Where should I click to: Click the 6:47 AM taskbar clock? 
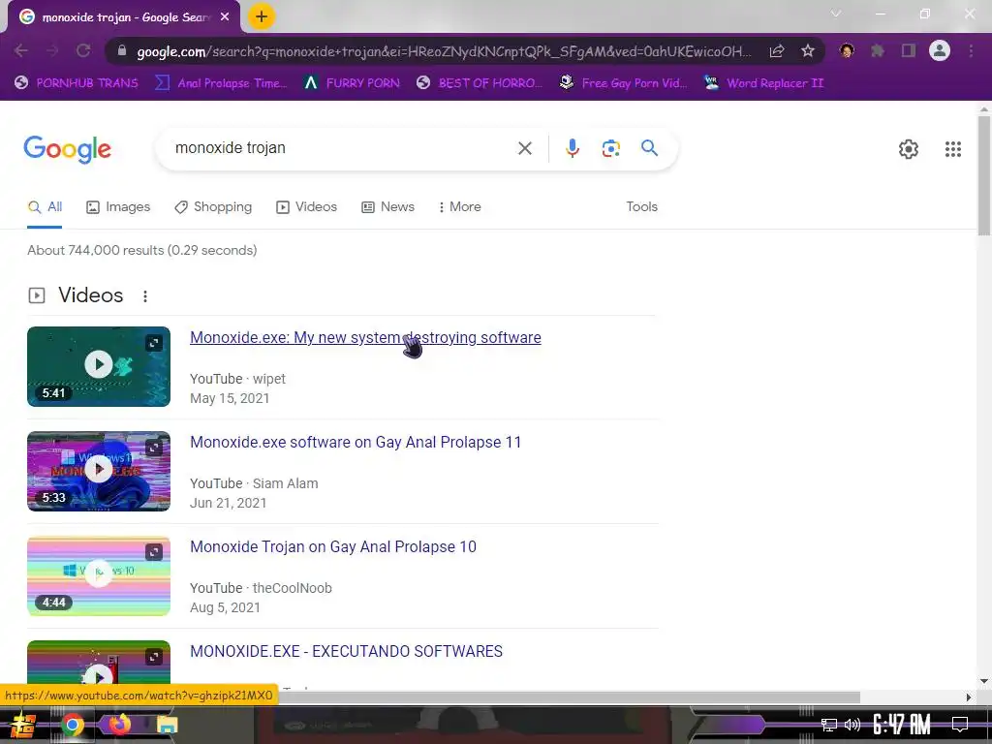(901, 725)
